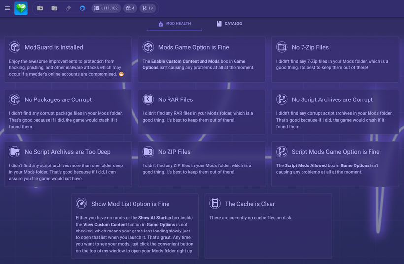
Task: Click the blue cloud icon in toolbar
Action: pyautogui.click(x=82, y=8)
